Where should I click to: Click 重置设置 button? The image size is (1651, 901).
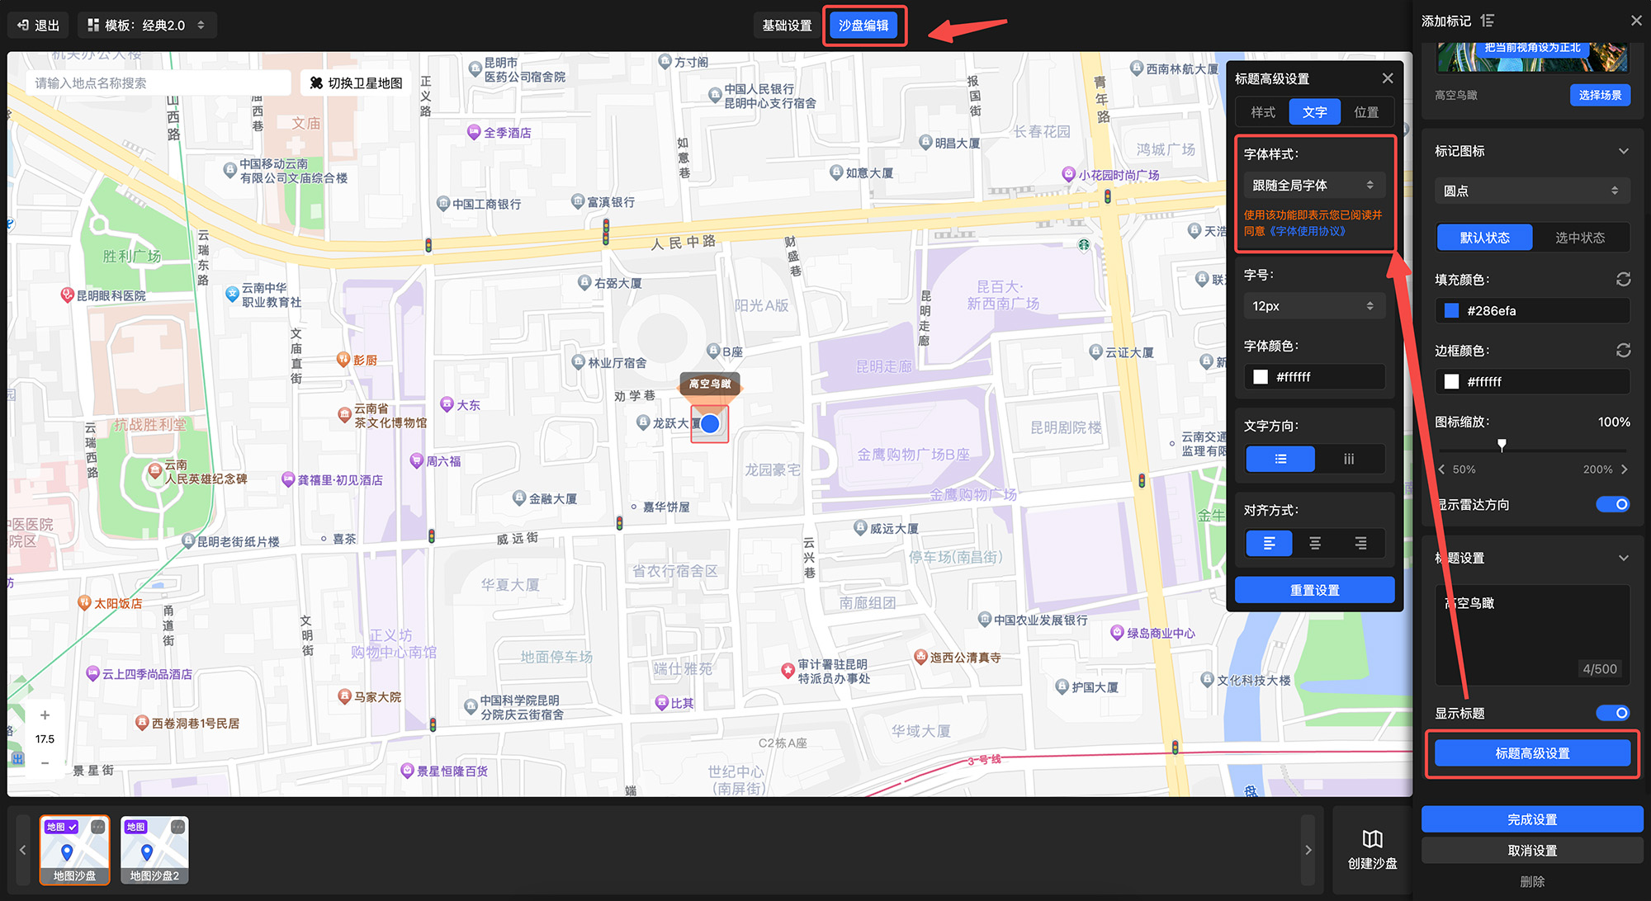1314,590
